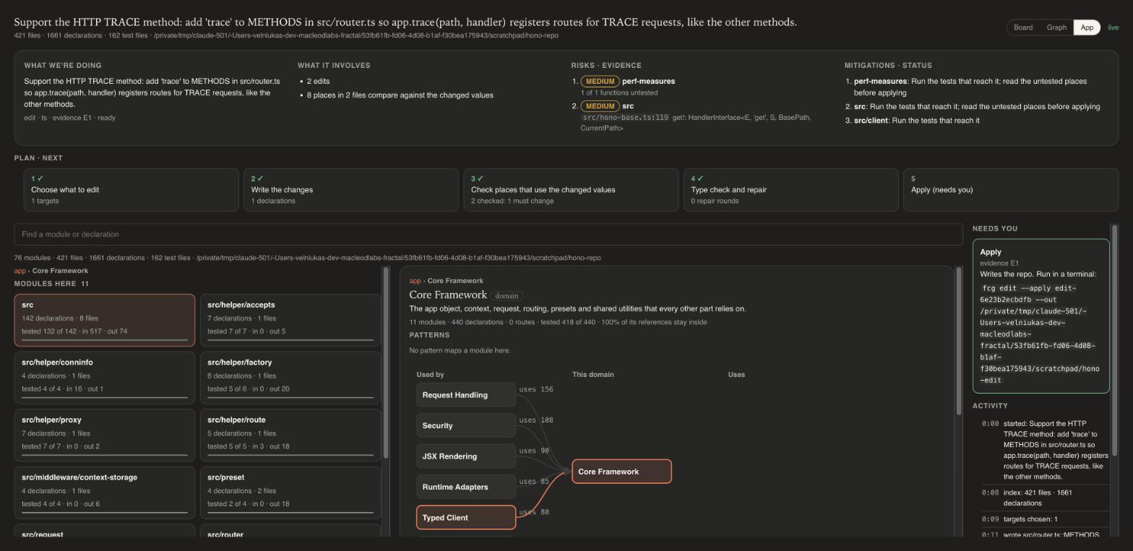Open the src/preset module card
This screenshot has height=551, width=1133.
[290, 493]
